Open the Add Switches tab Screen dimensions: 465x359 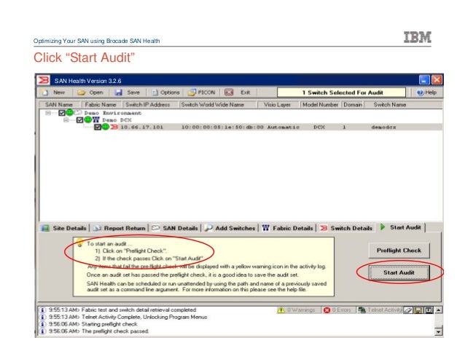pyautogui.click(x=230, y=228)
